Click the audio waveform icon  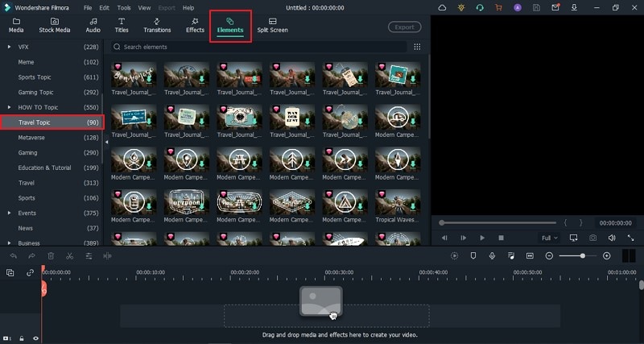tap(107, 256)
